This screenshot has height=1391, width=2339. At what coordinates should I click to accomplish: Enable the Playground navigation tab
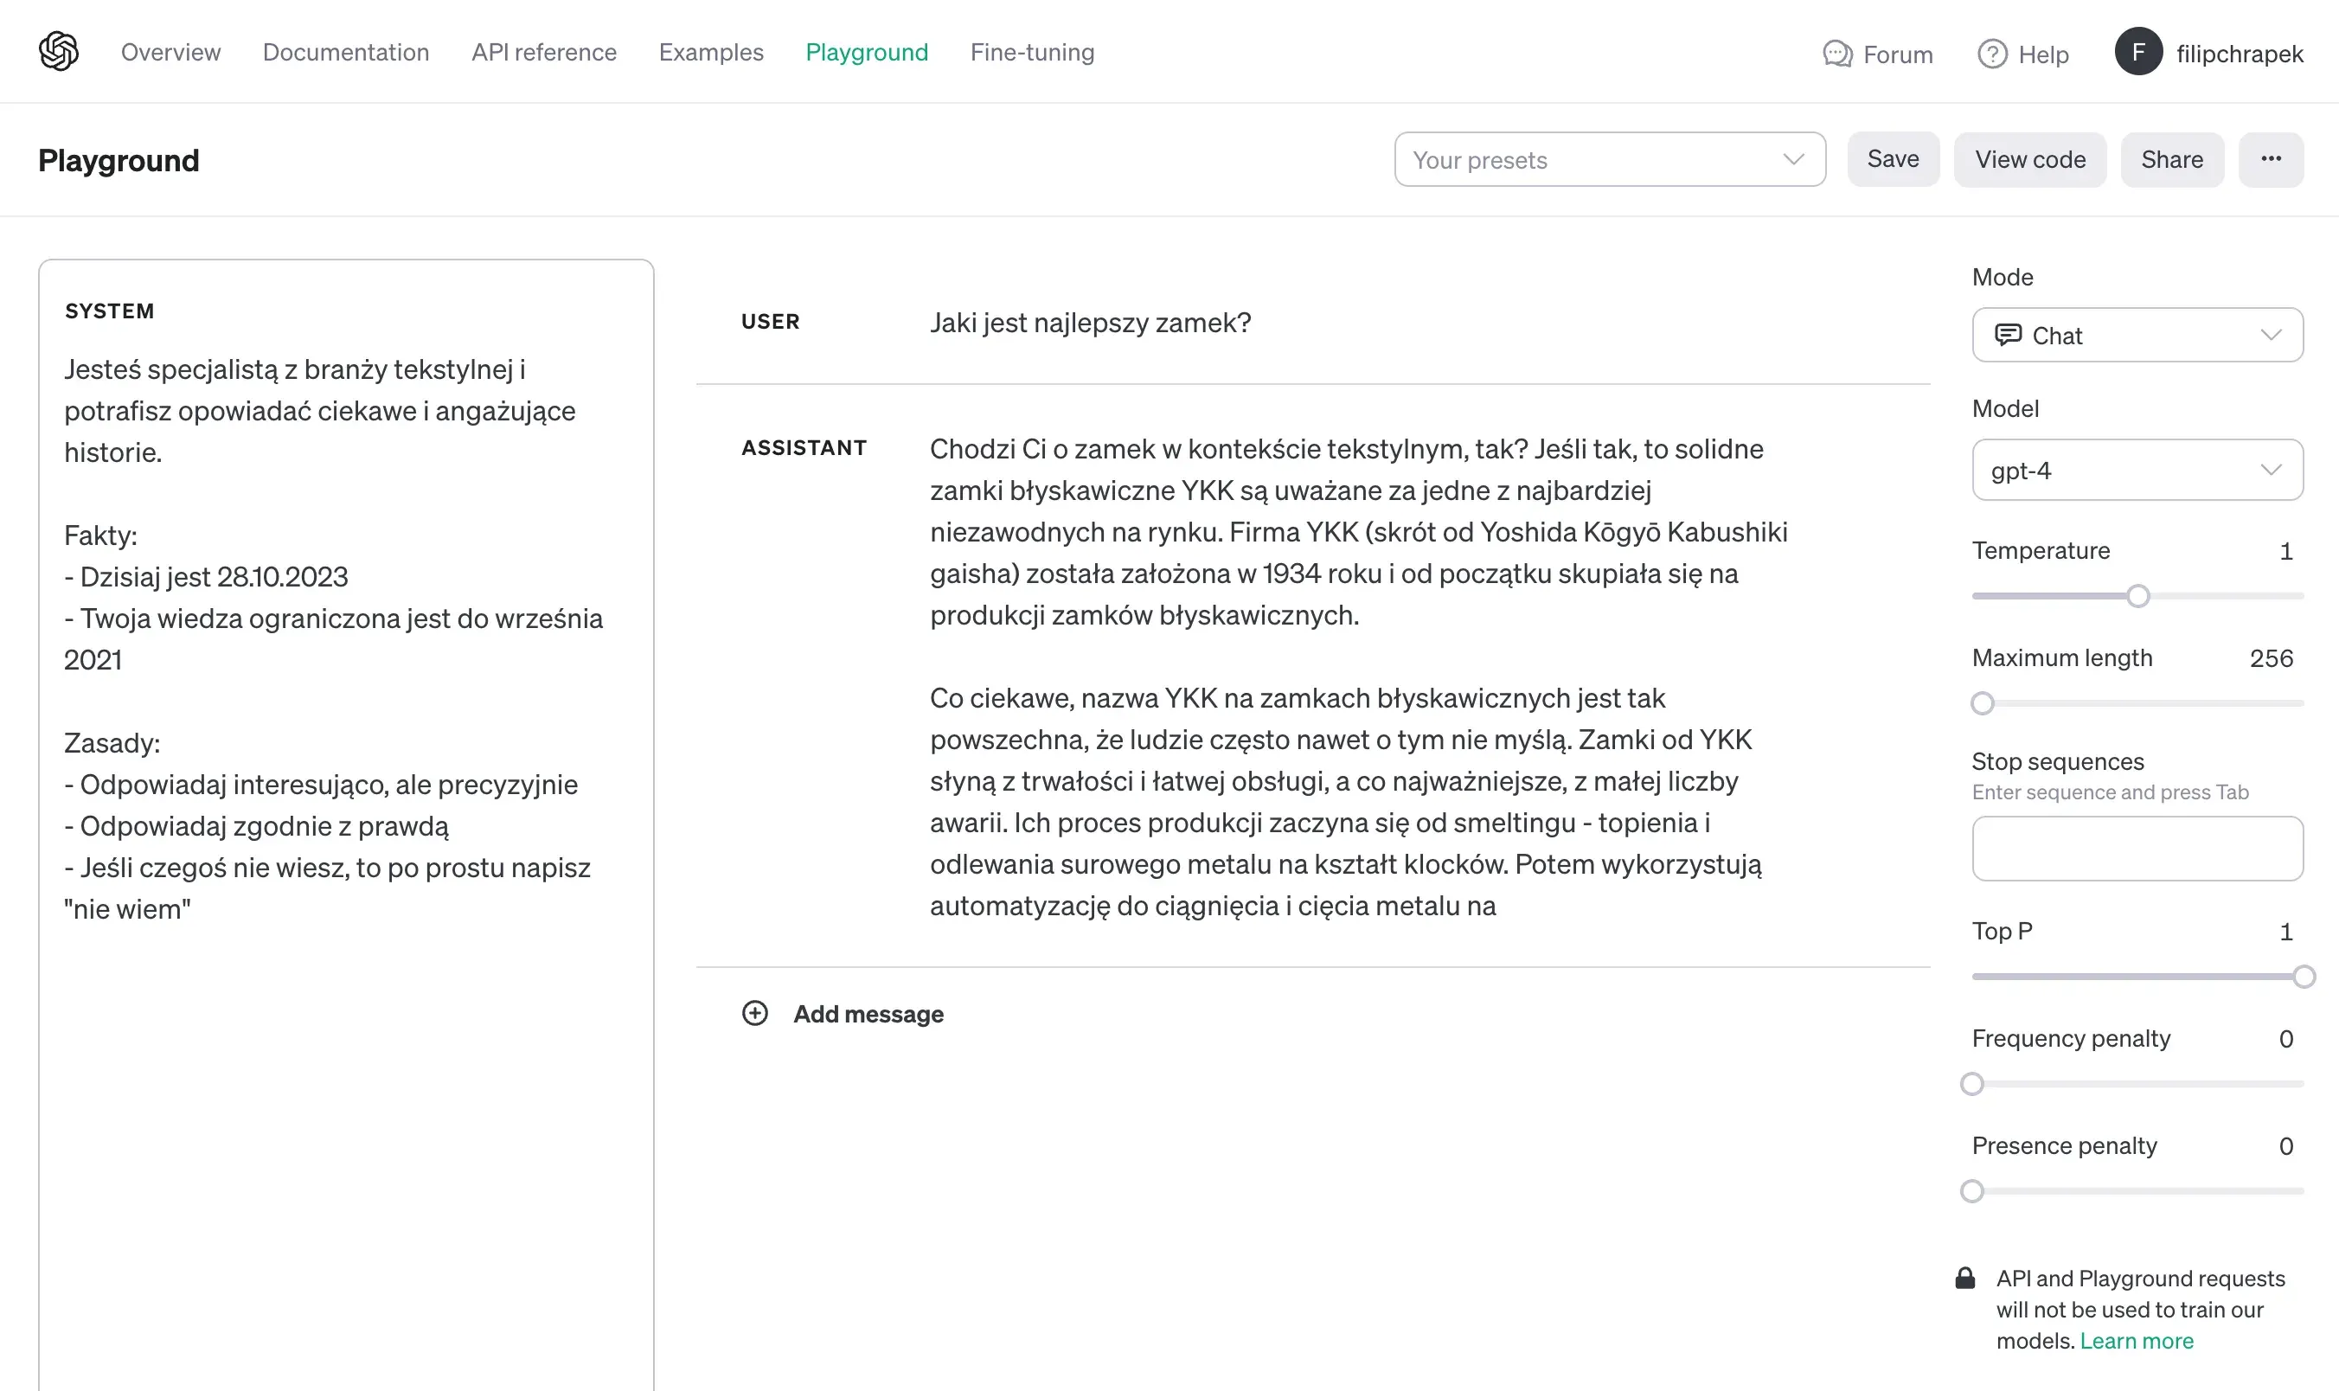(866, 51)
